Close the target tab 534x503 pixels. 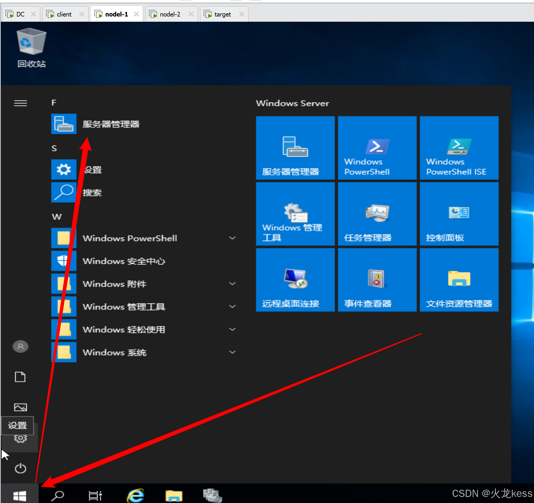242,14
